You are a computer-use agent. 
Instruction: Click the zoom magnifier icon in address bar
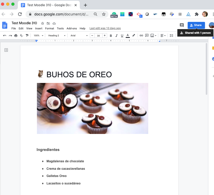(x=96, y=14)
